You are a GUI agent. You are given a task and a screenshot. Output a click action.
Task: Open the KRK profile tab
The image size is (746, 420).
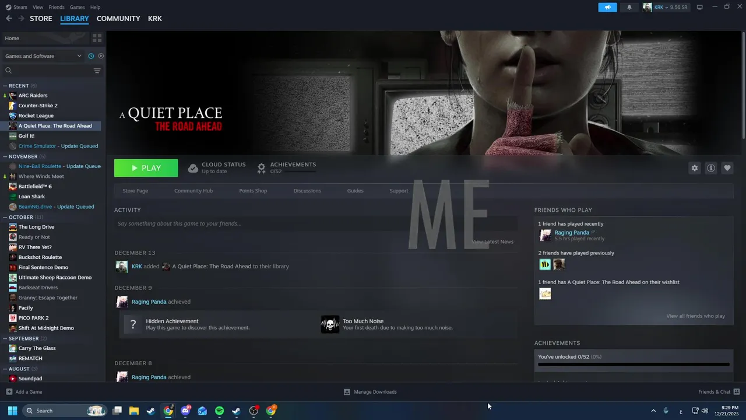pos(154,19)
